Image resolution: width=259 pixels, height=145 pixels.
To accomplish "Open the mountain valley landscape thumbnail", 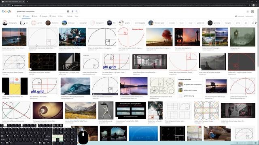I will pyautogui.click(x=81, y=110).
